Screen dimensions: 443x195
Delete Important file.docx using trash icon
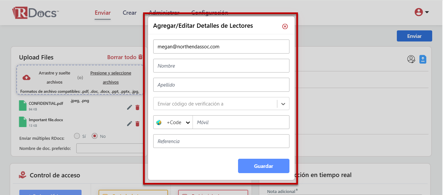[x=138, y=124]
